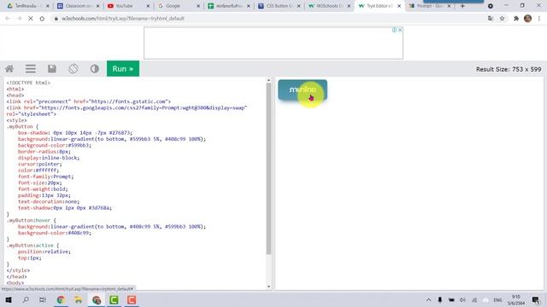Close the Tryit Editor tab
This screenshot has width=547, height=307.
click(x=399, y=6)
